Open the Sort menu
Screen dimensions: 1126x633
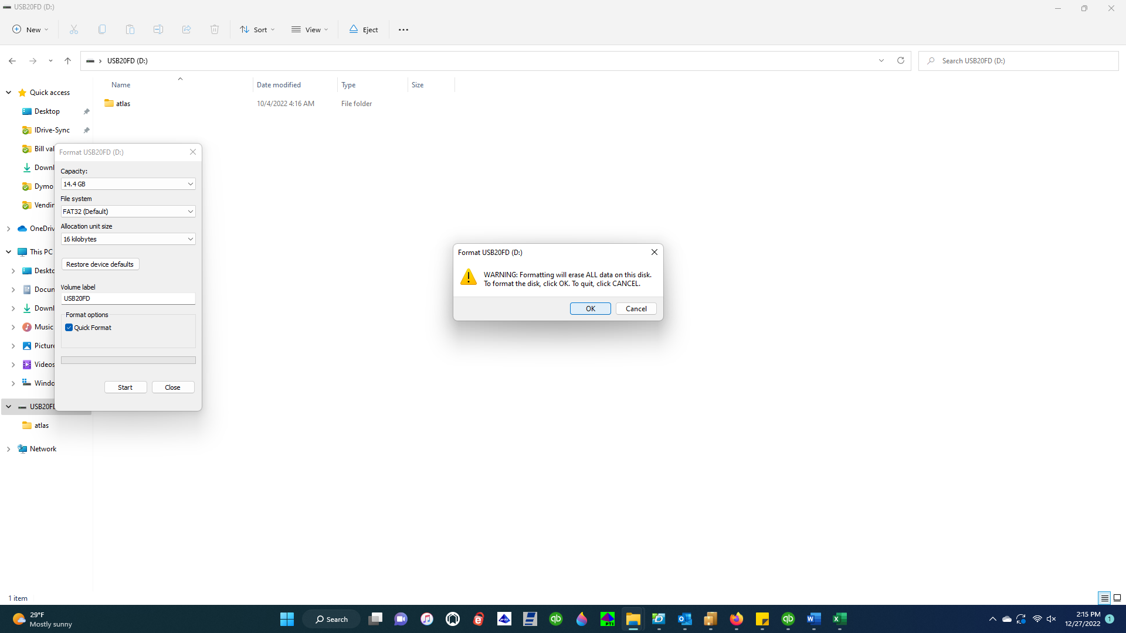257,29
